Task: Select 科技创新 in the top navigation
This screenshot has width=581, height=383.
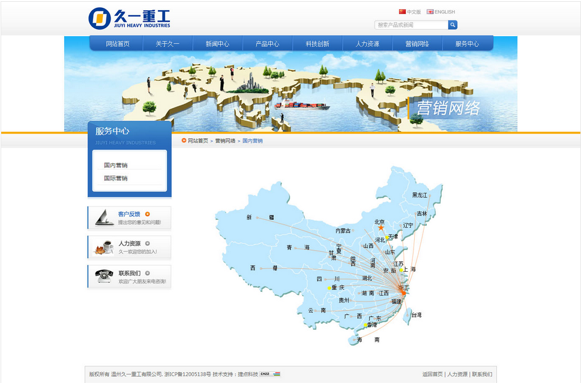Action: (x=317, y=44)
